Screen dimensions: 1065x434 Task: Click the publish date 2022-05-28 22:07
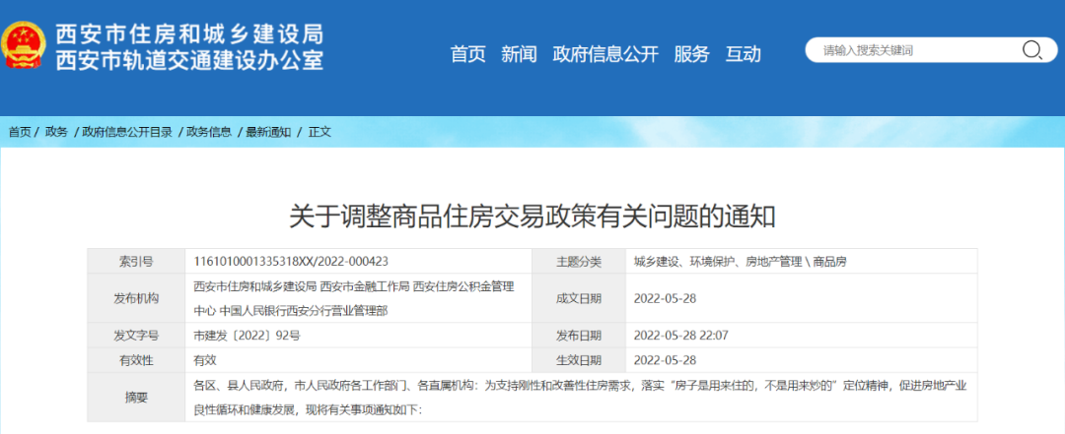(x=680, y=336)
